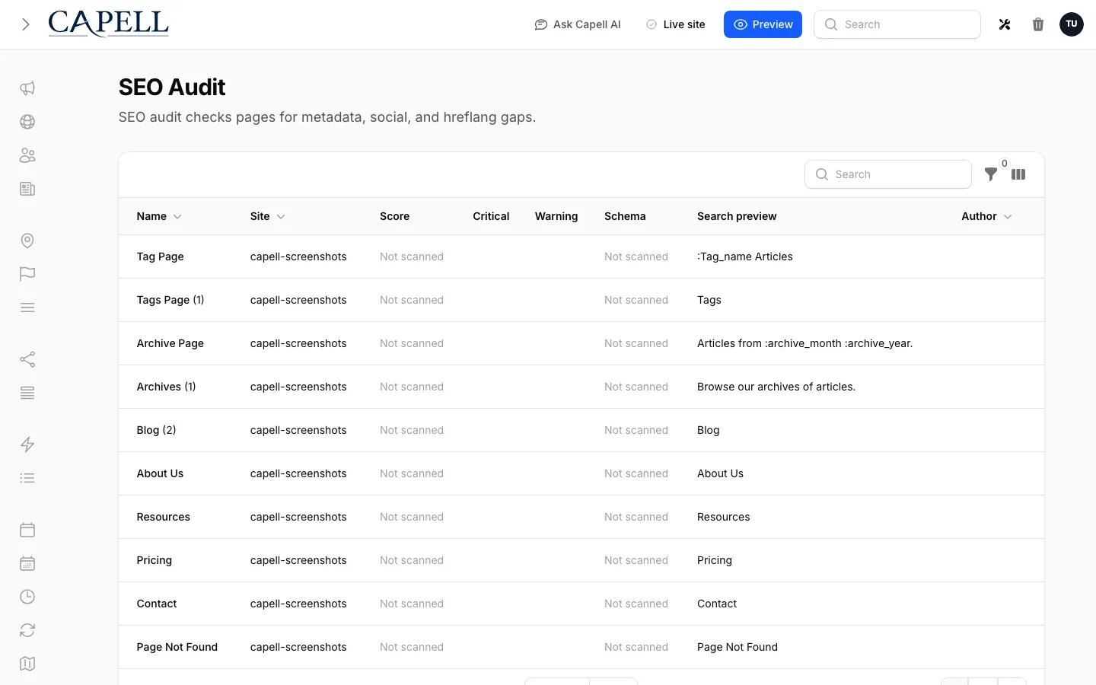Open the Resources row name
This screenshot has width=1096, height=685.
click(164, 517)
